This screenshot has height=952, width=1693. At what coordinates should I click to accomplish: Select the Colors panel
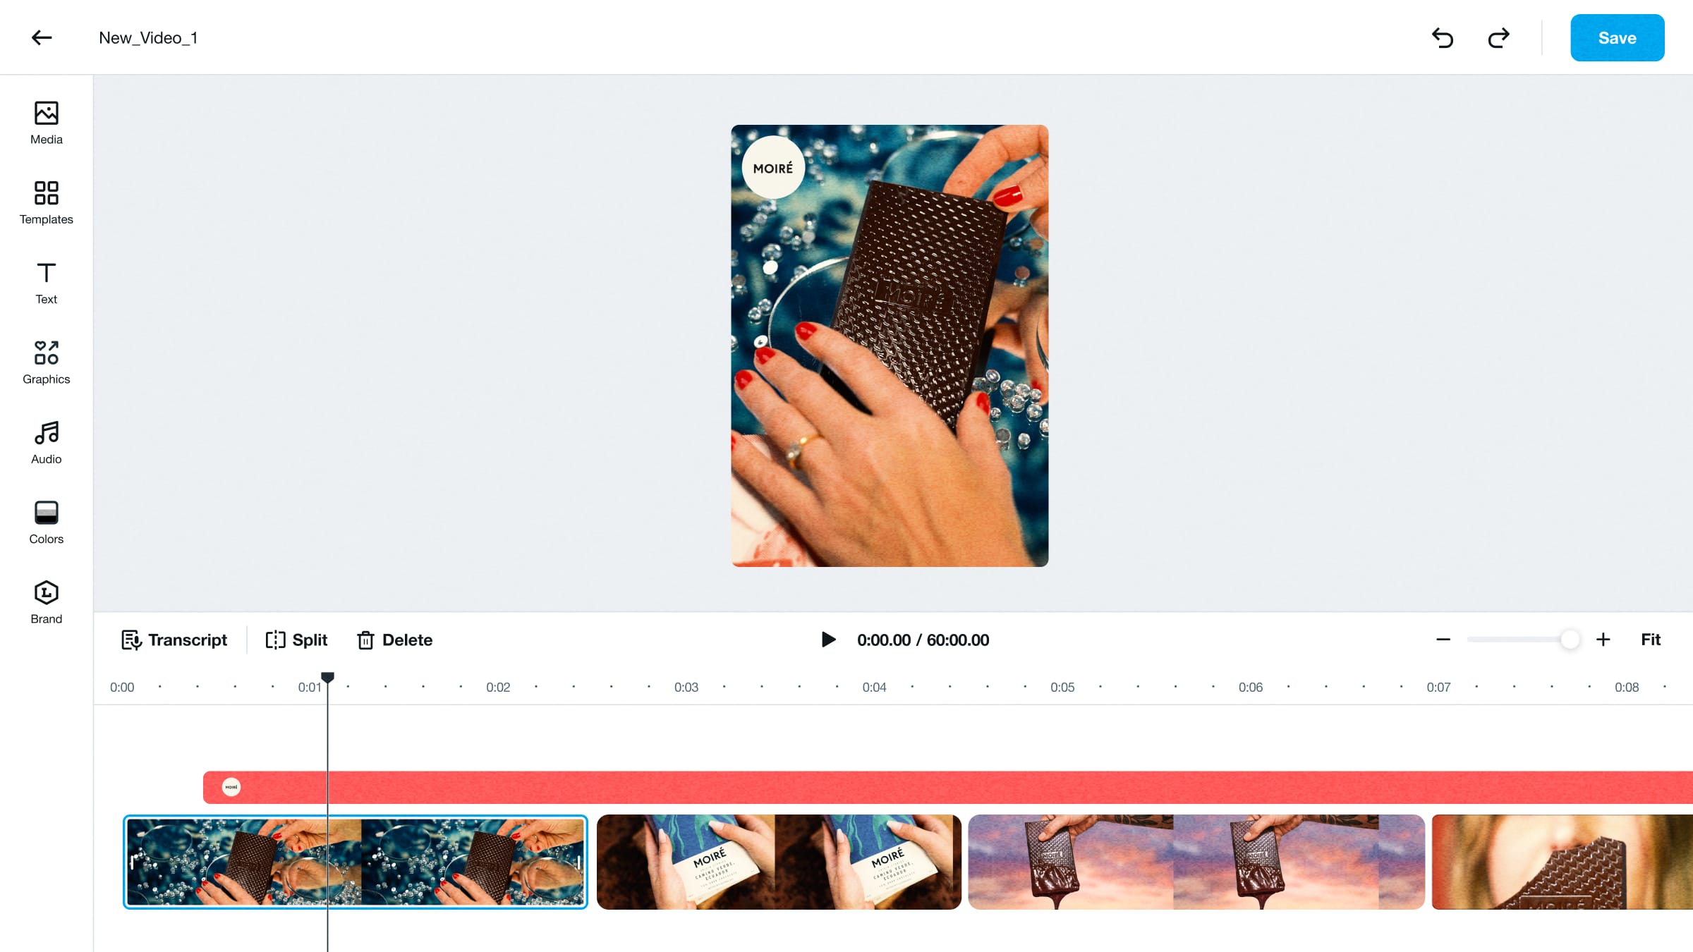45,522
